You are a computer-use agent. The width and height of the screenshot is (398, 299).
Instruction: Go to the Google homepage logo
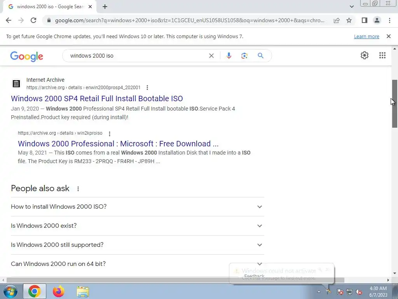pyautogui.click(x=27, y=56)
